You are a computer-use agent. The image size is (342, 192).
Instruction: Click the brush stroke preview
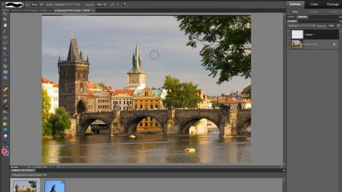tap(13, 5)
